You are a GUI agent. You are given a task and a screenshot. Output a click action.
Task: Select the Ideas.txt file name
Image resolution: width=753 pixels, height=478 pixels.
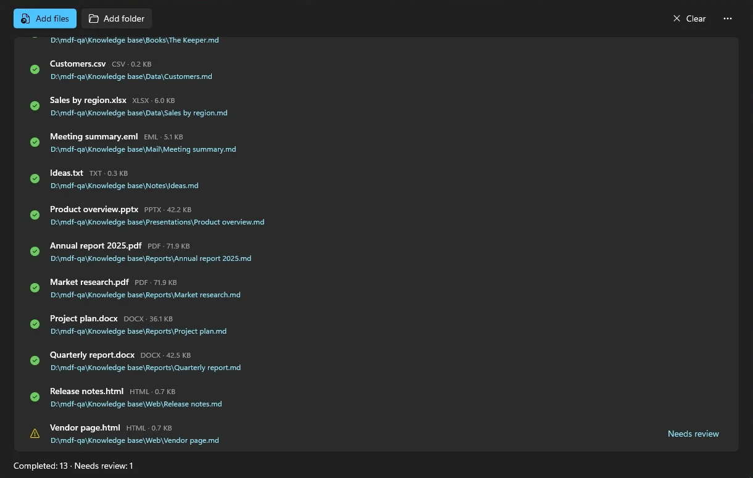click(67, 173)
